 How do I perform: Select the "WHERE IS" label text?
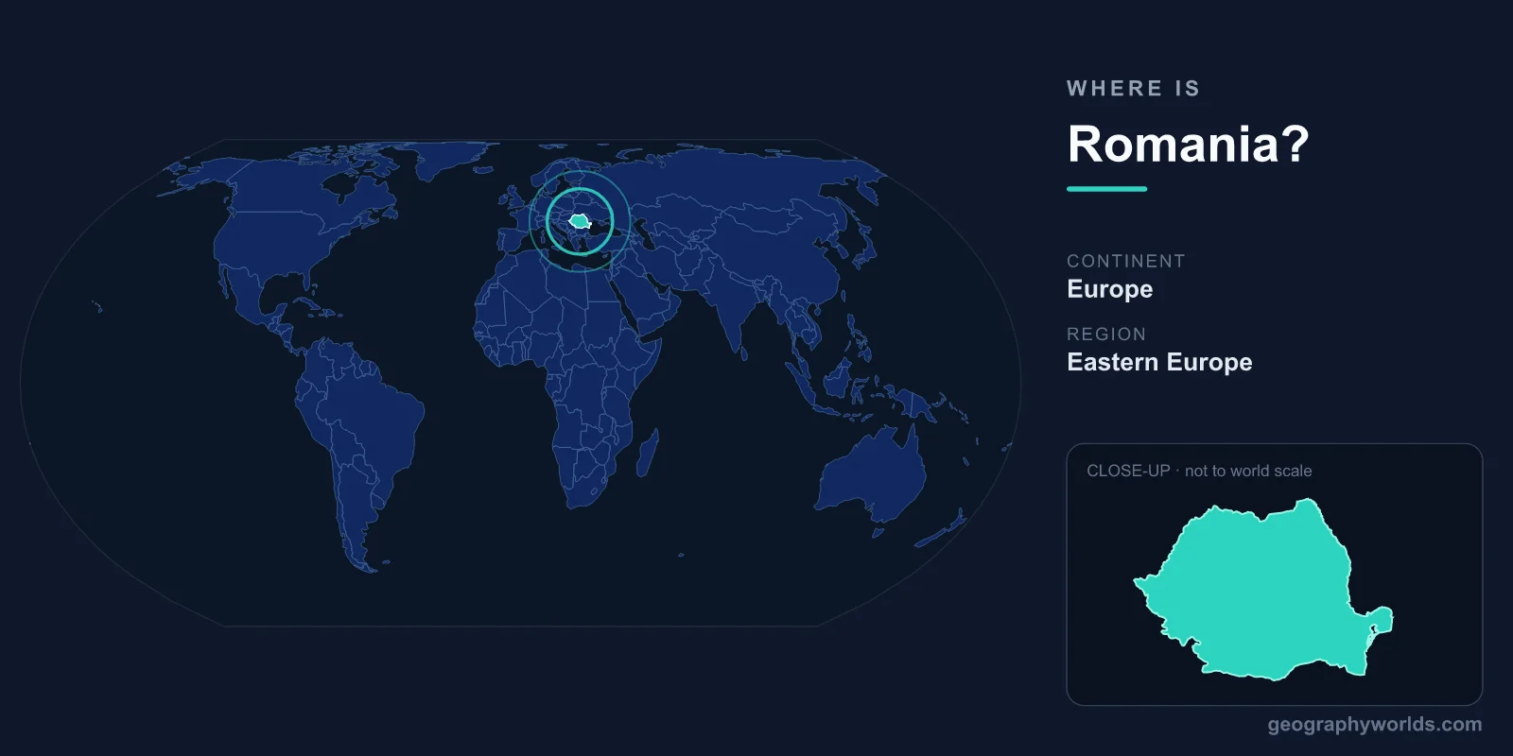[x=1133, y=89]
